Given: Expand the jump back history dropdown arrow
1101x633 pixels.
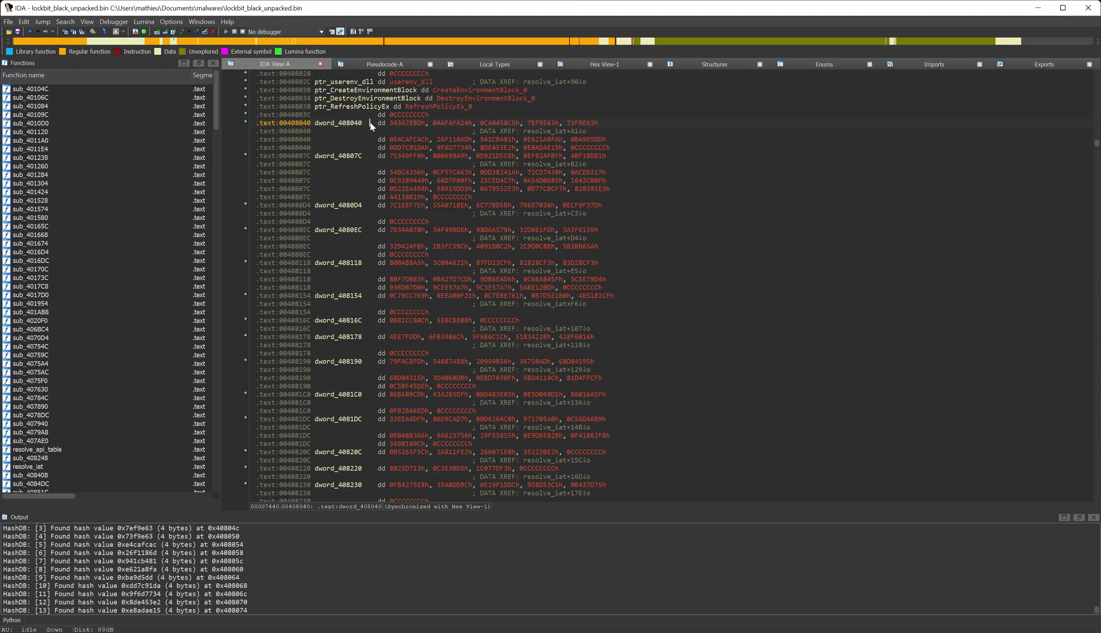Looking at the screenshot, I should (38, 32).
